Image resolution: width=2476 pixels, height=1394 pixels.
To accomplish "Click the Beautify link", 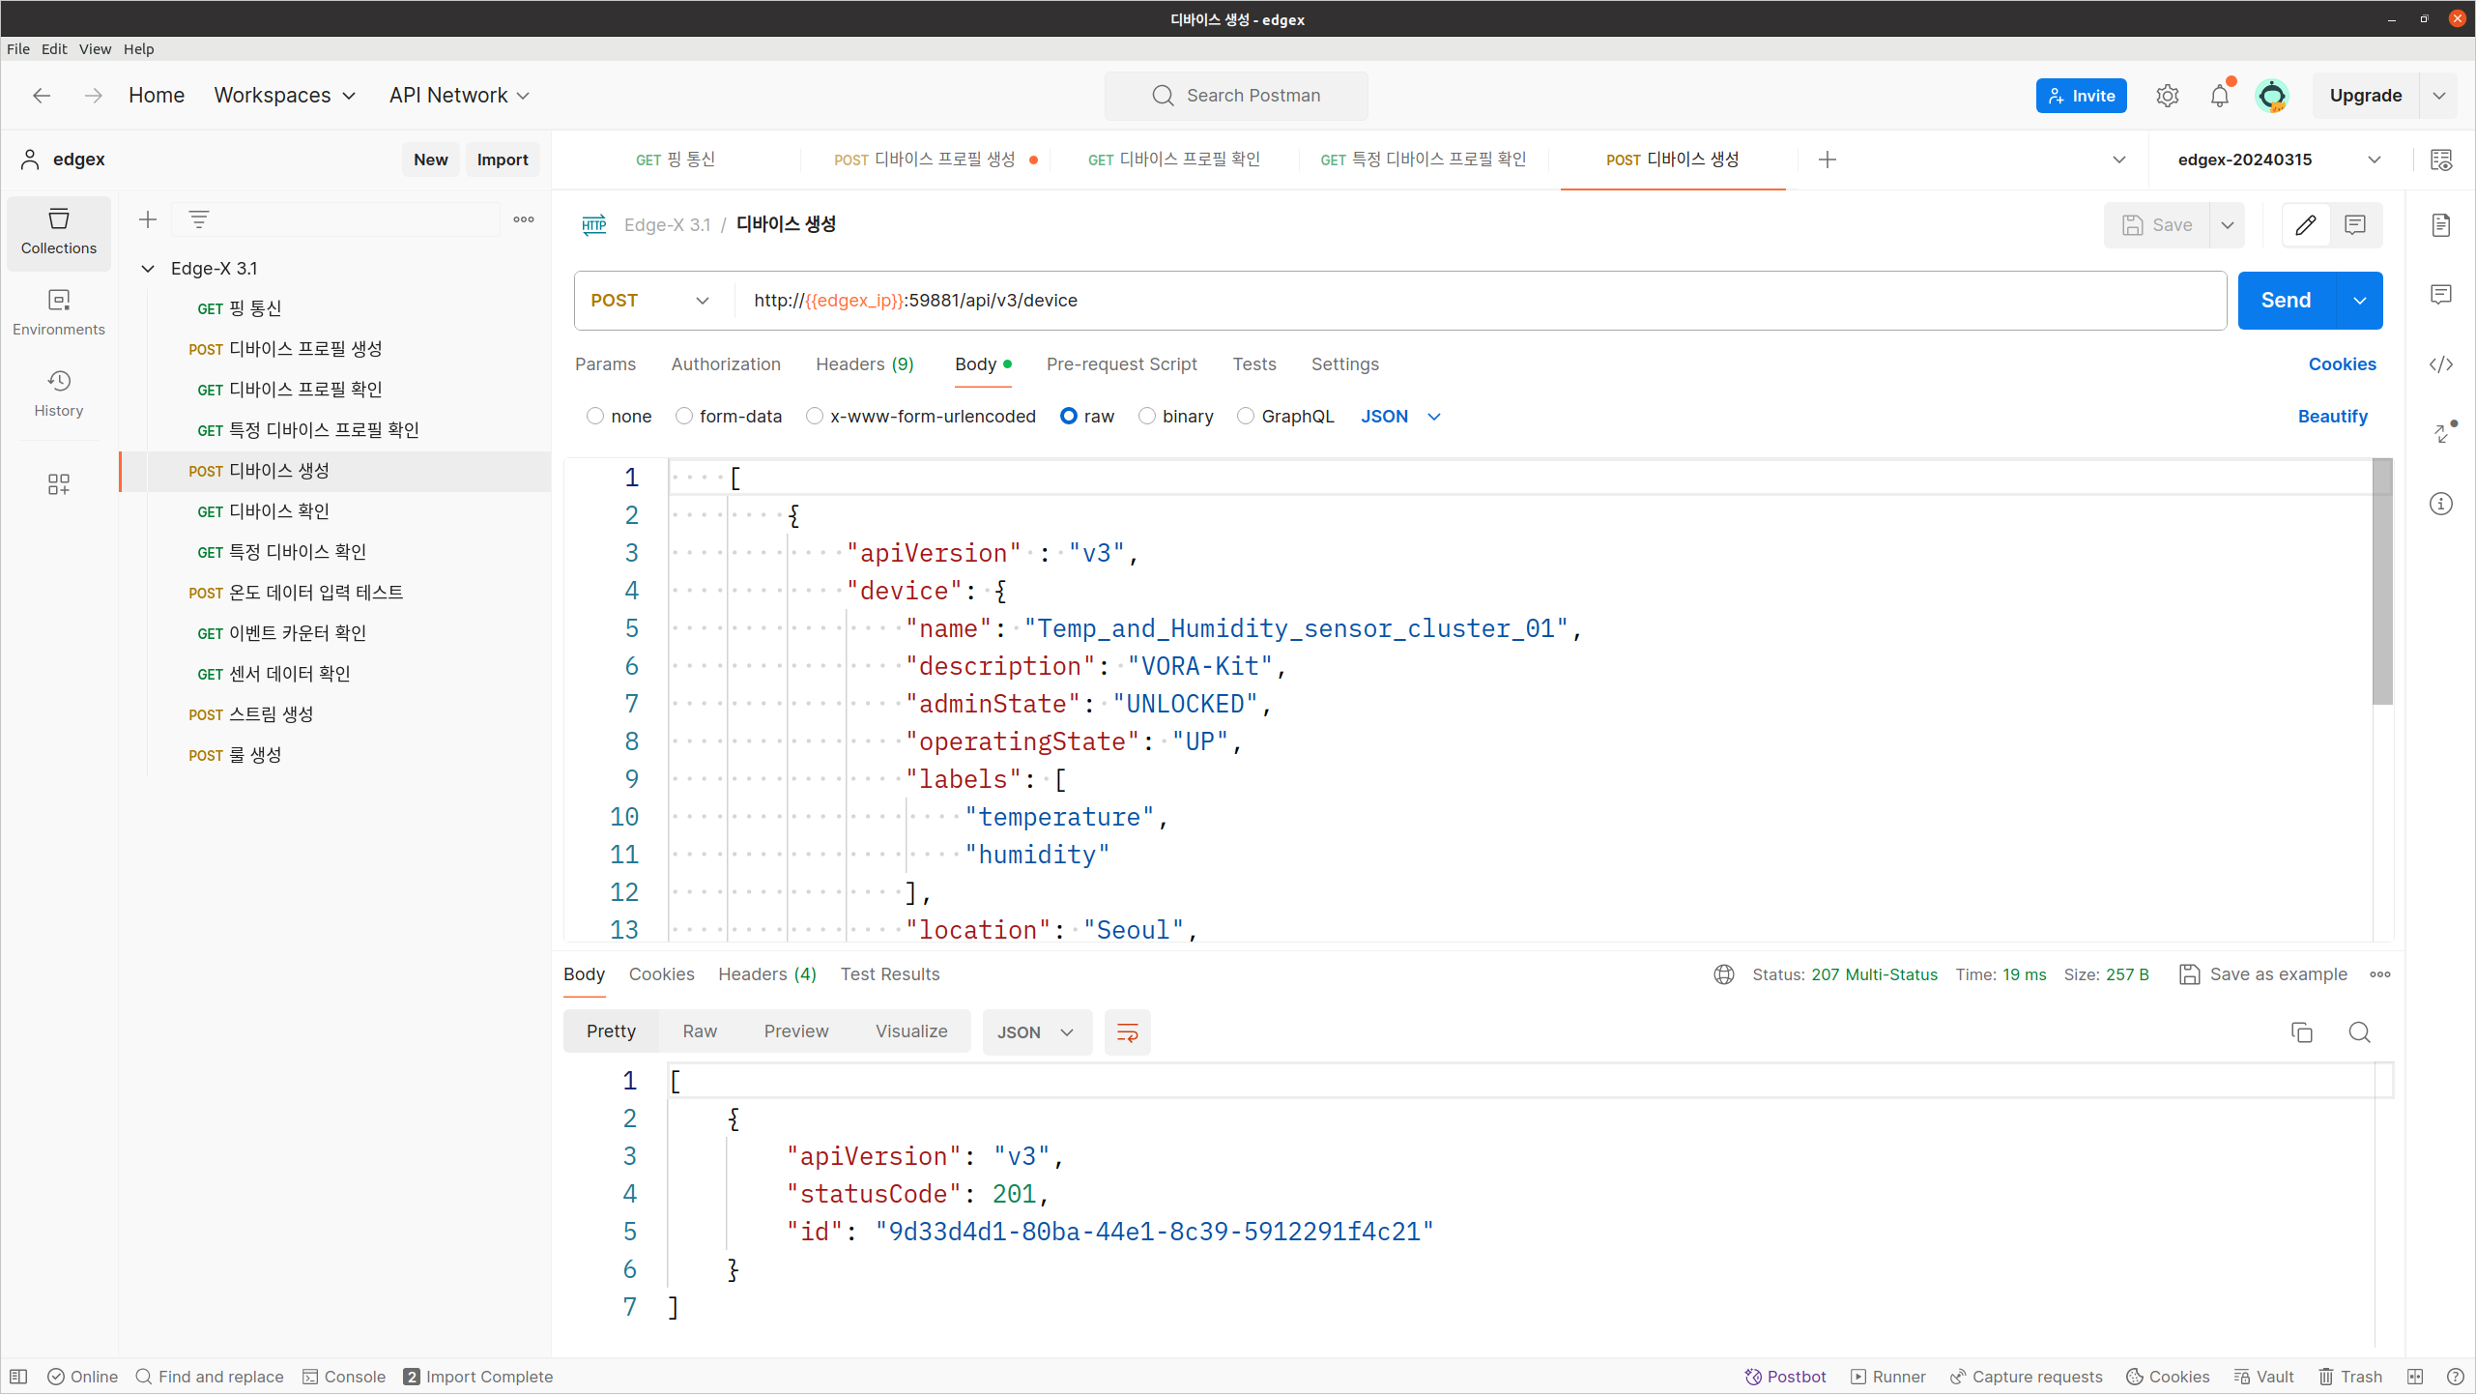I will 2332,416.
